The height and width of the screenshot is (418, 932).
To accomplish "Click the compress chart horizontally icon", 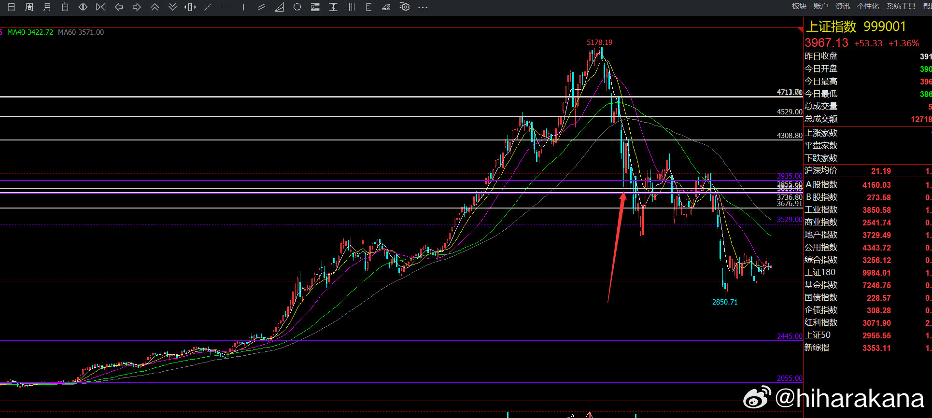I will point(101,7).
